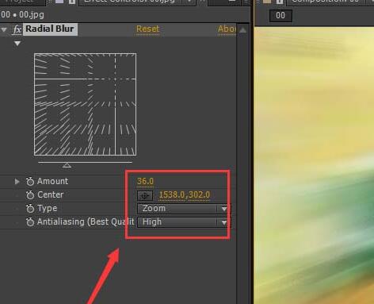The image size is (374, 304).
Task: Select the Radial Blur effect name
Action: coord(50,29)
